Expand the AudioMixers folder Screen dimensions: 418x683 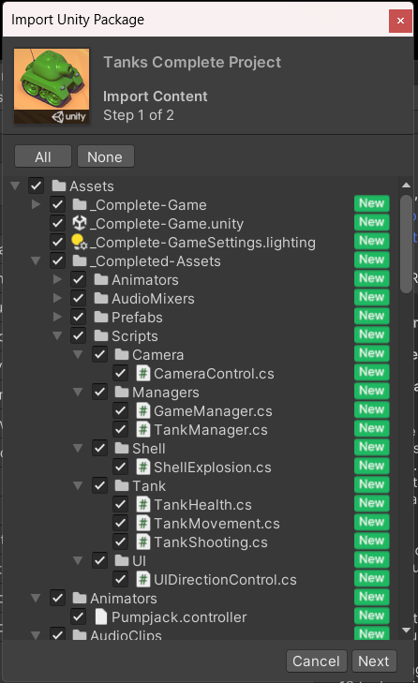click(57, 298)
